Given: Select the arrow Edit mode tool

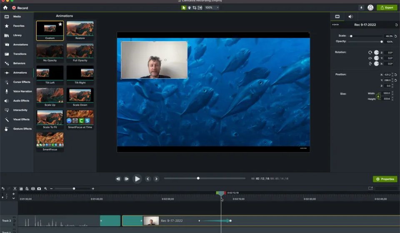Looking at the screenshot, I should point(184,7).
